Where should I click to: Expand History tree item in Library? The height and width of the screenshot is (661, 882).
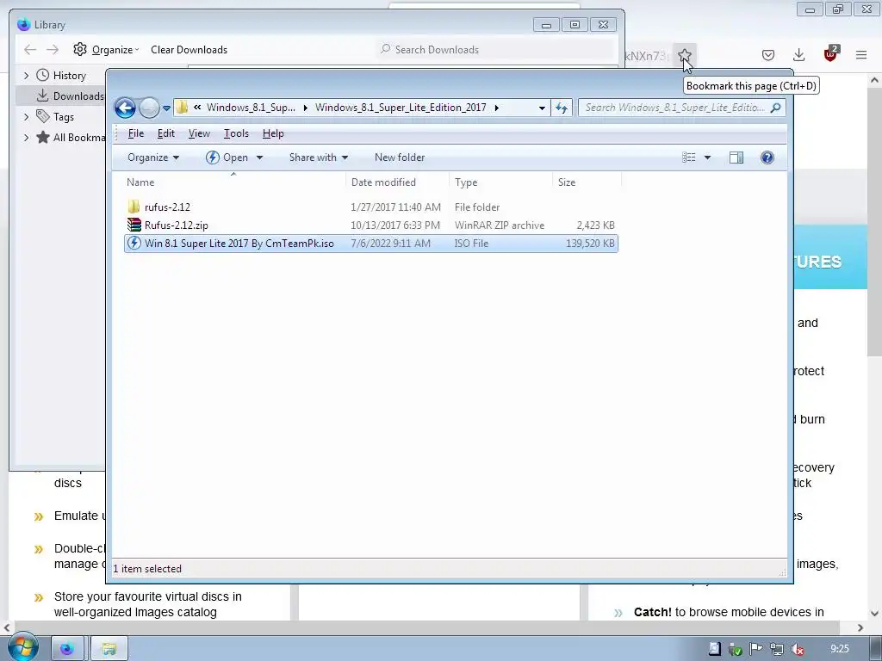click(x=26, y=76)
